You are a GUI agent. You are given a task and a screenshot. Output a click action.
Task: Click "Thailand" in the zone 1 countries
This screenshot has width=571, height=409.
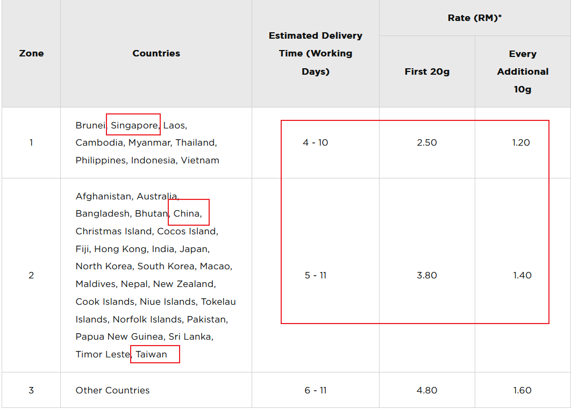(x=195, y=142)
